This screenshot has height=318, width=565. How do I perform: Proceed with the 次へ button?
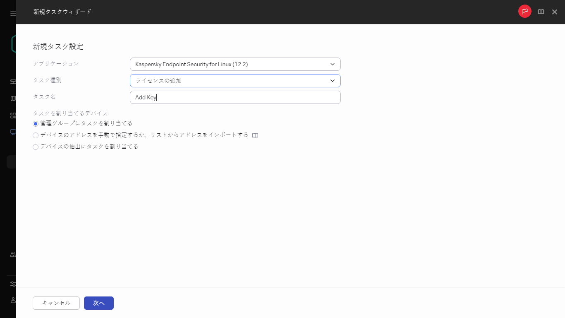coord(98,303)
